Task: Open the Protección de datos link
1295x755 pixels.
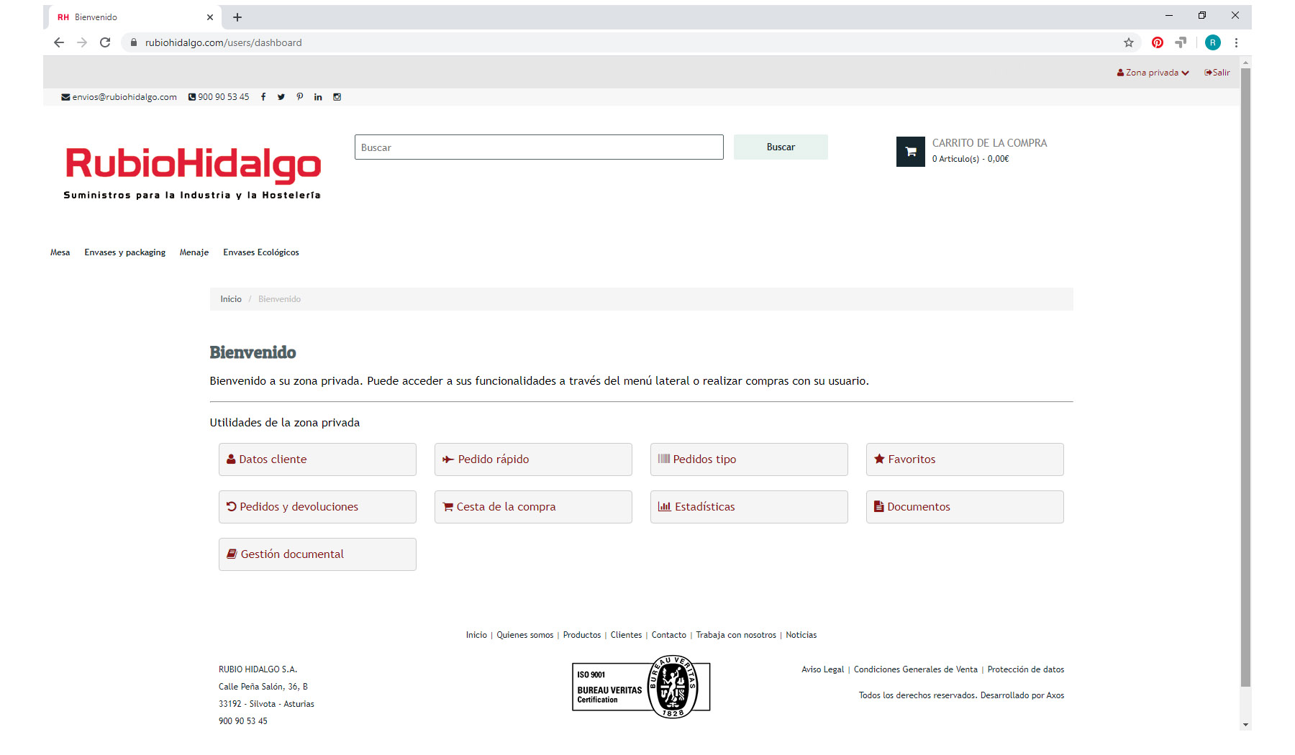Action: point(1026,669)
